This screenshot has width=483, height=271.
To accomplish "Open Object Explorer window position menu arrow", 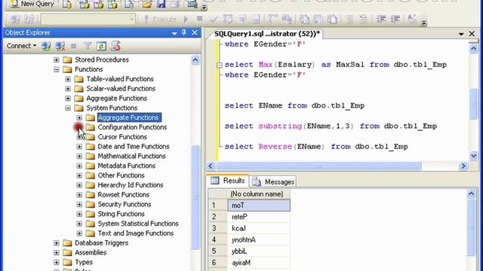I will pos(174,33).
